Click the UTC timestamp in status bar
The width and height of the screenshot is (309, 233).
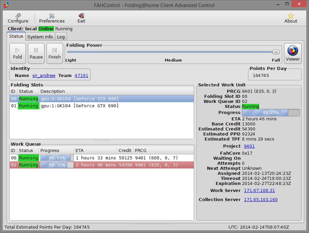coord(258,227)
